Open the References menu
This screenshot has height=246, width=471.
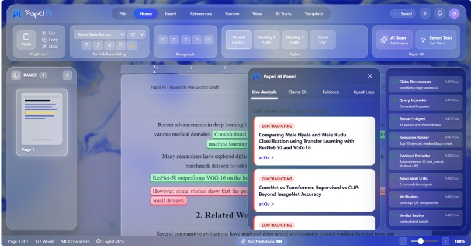[x=200, y=14]
